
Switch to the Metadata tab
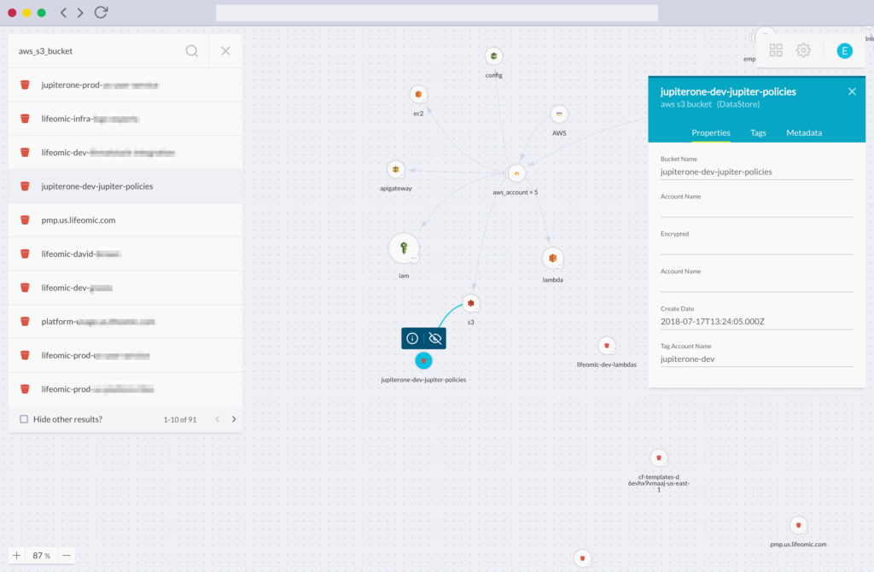tap(804, 132)
